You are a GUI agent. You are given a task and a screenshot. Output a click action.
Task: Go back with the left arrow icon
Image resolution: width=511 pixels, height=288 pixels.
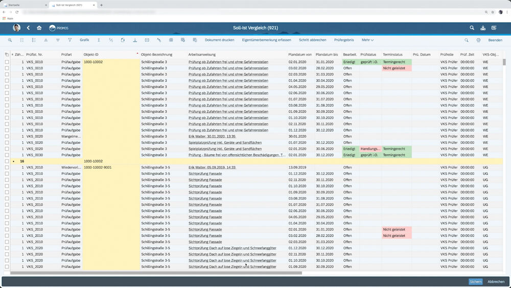28,28
